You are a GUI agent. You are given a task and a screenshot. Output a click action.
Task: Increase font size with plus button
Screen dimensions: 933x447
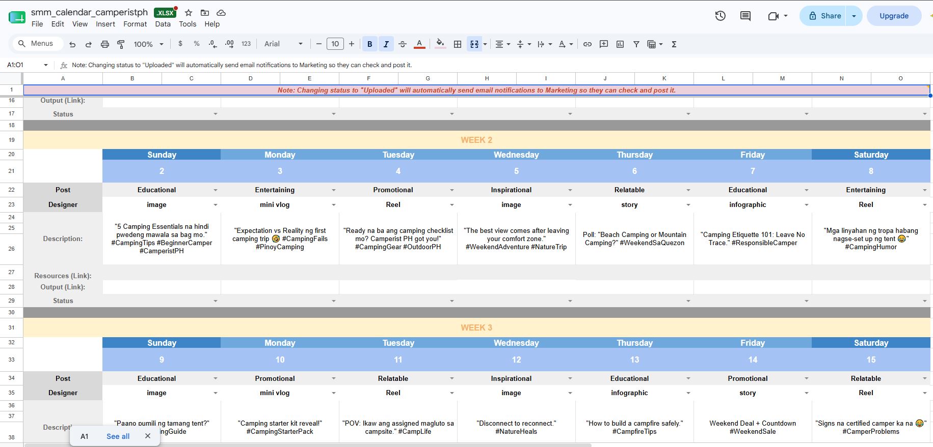point(352,44)
